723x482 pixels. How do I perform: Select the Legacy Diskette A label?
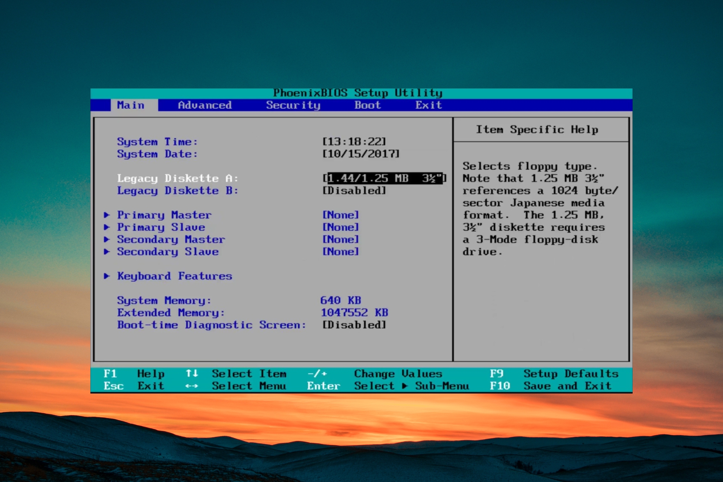click(177, 178)
